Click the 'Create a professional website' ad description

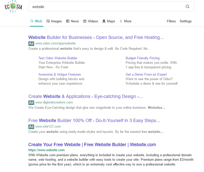click(89, 49)
